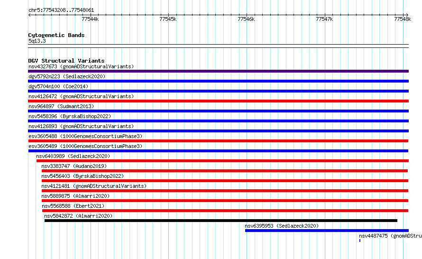Screen dimensions: 422x259
Task: Click the right arrow of the coordinate ruler
Action: tap(407, 15)
